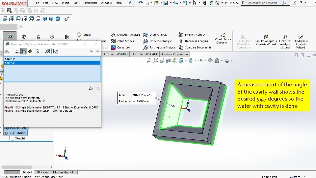Open the Custom units dropdown in status bar
This screenshot has width=316, height=178.
click(305, 177)
